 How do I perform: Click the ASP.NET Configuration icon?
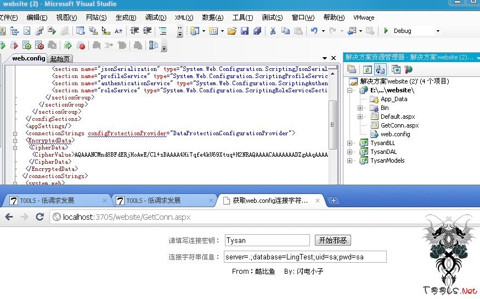408,70
